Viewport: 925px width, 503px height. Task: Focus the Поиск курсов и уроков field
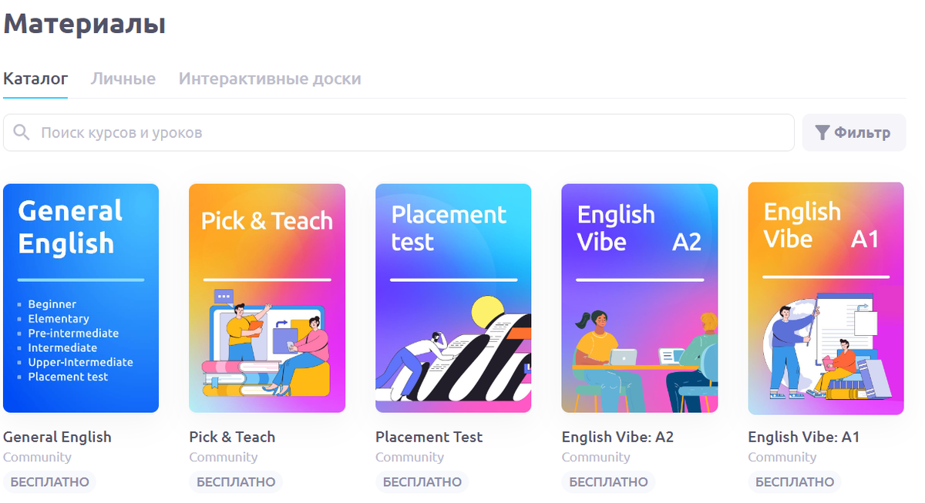tap(399, 132)
